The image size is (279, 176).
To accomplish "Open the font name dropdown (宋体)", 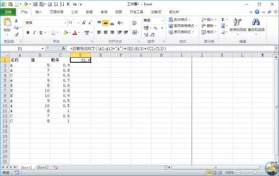I will point(65,23).
